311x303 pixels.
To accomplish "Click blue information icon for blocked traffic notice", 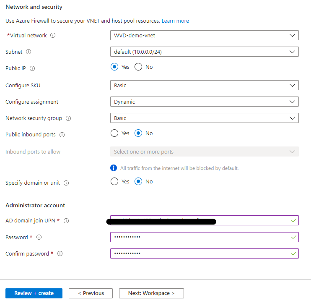I will pyautogui.click(x=114, y=168).
